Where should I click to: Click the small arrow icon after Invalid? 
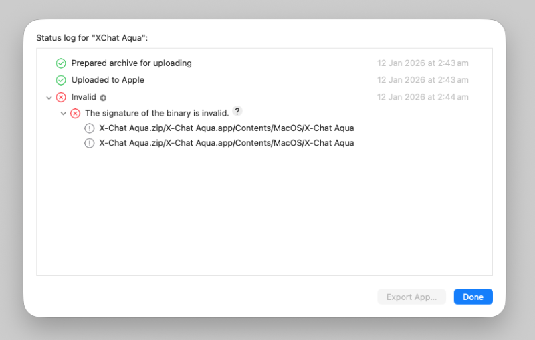tap(103, 98)
